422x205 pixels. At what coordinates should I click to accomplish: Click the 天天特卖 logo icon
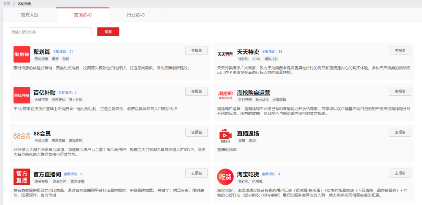(225, 54)
